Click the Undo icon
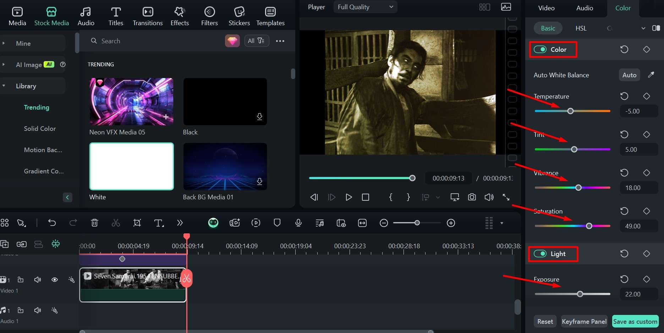Viewport: 664px width, 333px height. [52, 223]
